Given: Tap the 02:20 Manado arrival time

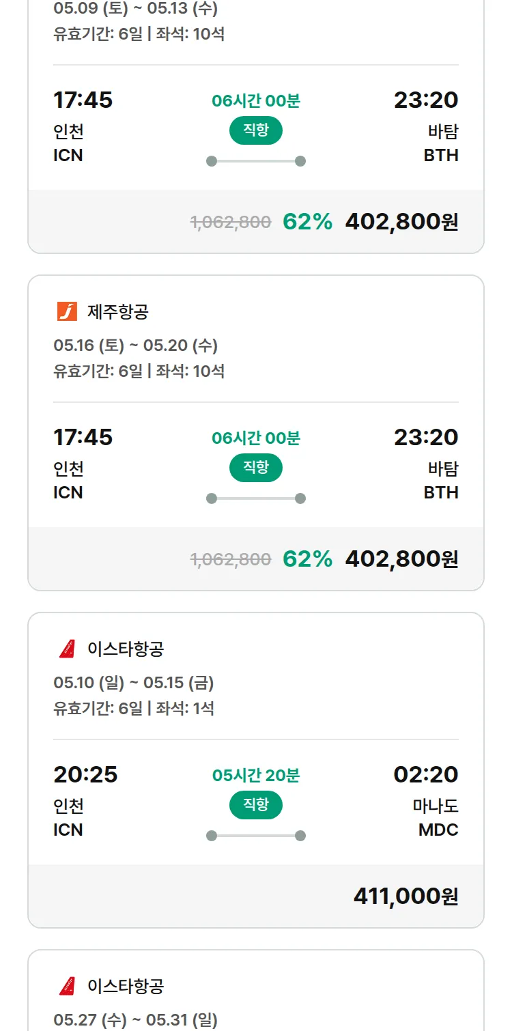Looking at the screenshot, I should (x=426, y=775).
